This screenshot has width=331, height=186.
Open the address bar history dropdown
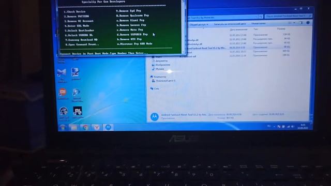click(x=257, y=17)
